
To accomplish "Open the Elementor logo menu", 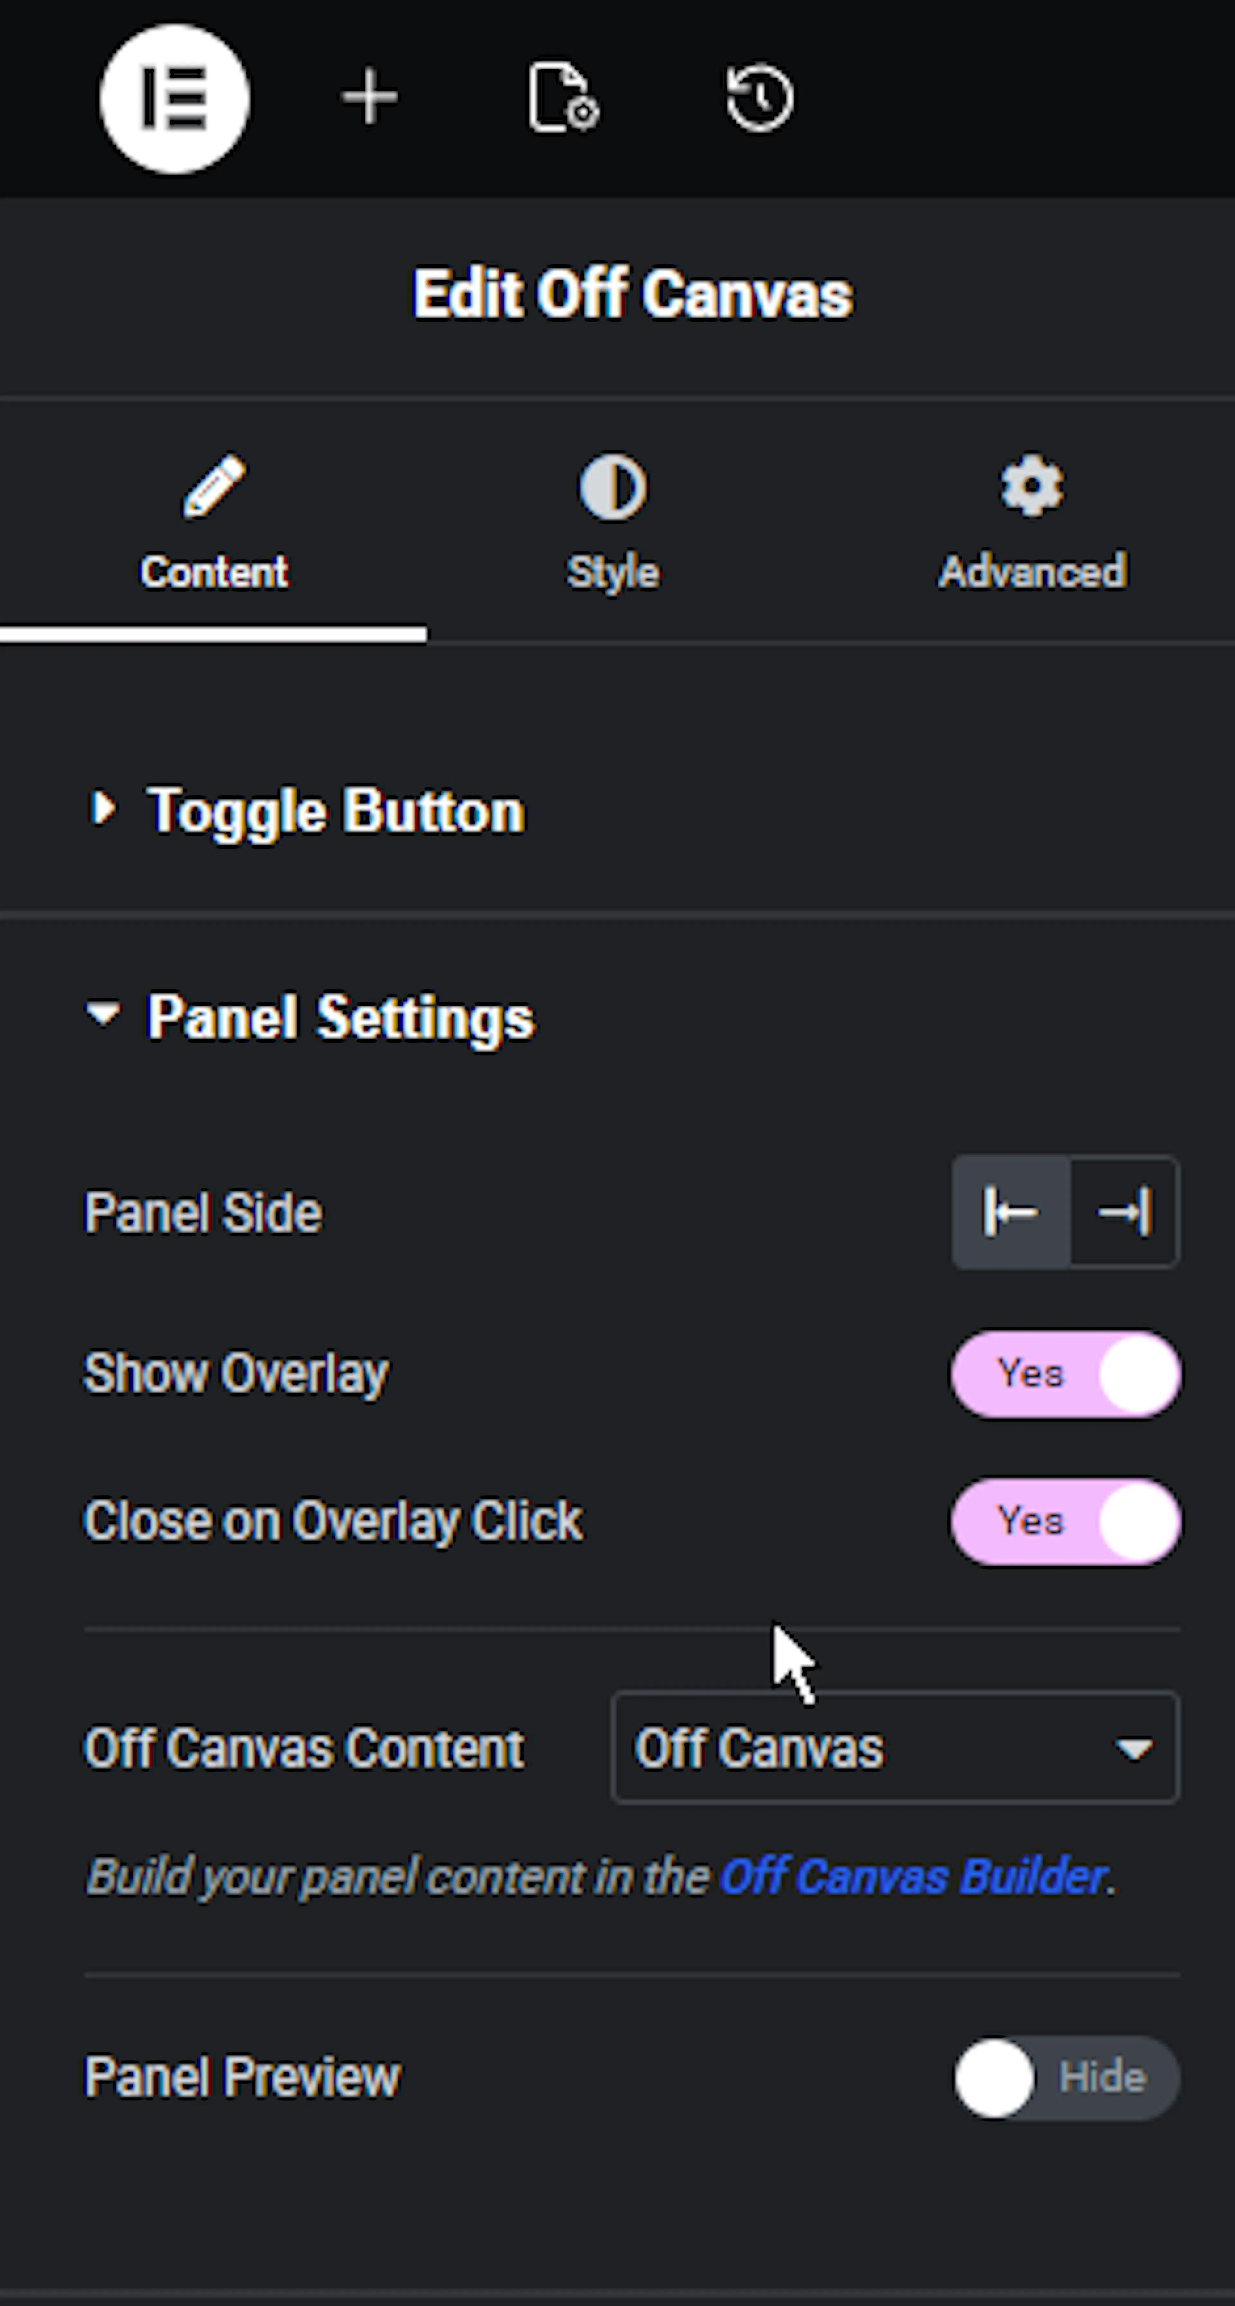I will pyautogui.click(x=175, y=98).
